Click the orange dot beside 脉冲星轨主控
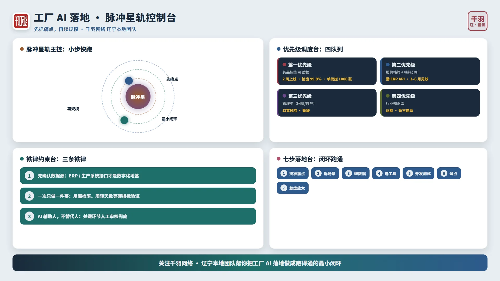 coord(22,49)
